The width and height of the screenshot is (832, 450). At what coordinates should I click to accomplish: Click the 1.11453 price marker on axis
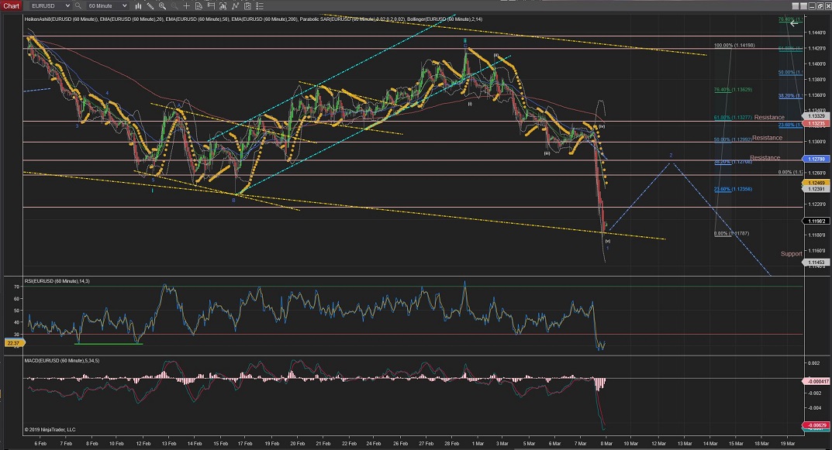[x=816, y=263]
